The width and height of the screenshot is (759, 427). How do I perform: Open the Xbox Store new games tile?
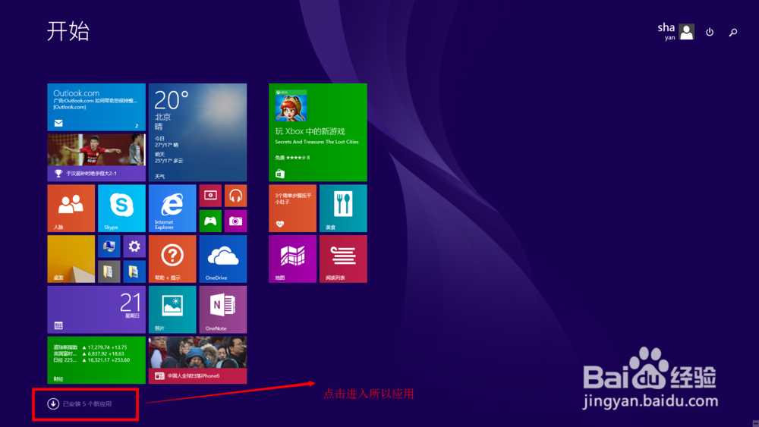pos(317,133)
